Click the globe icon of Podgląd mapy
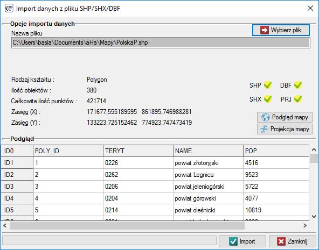 [x=265, y=117]
